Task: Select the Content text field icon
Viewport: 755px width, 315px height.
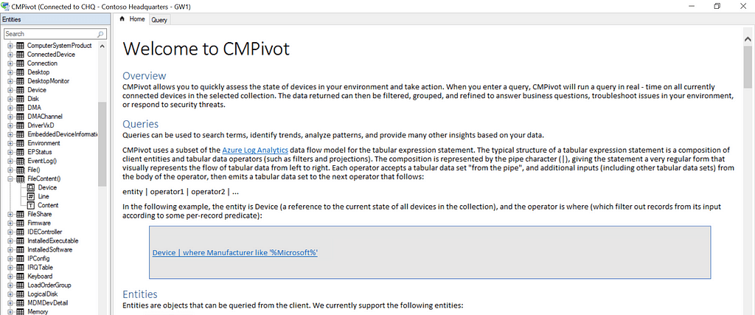Action: point(31,205)
